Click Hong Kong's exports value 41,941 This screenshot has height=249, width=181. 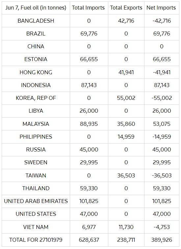126,72
